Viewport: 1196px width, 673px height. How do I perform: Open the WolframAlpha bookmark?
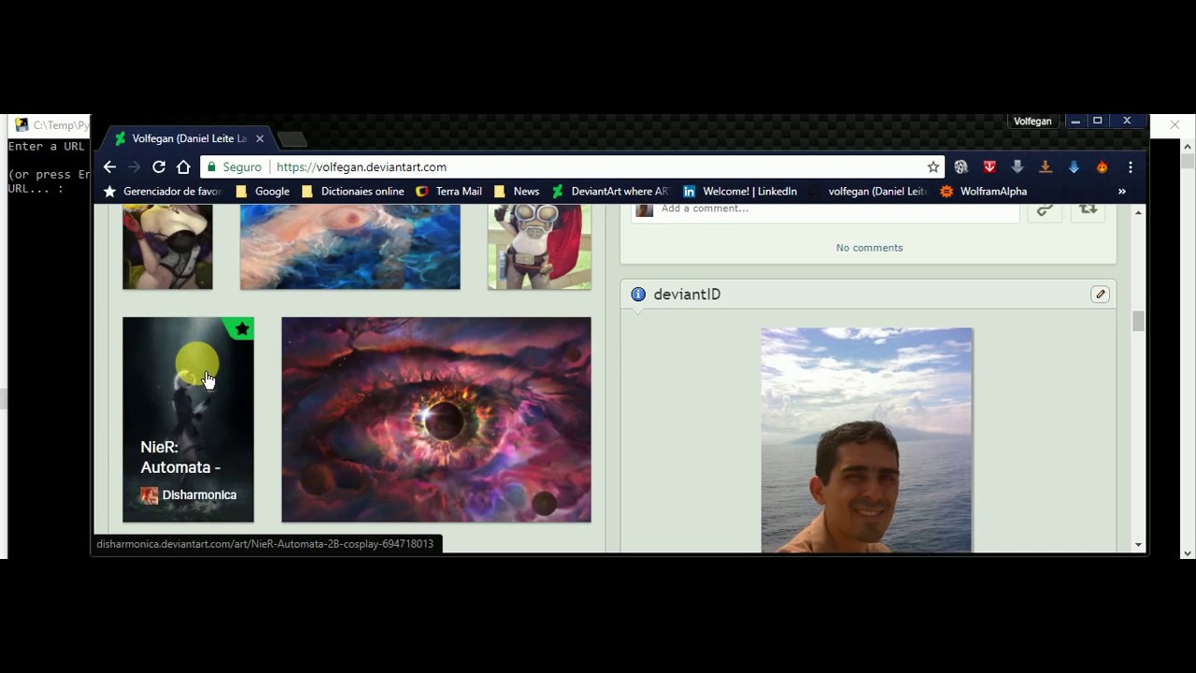coord(984,192)
